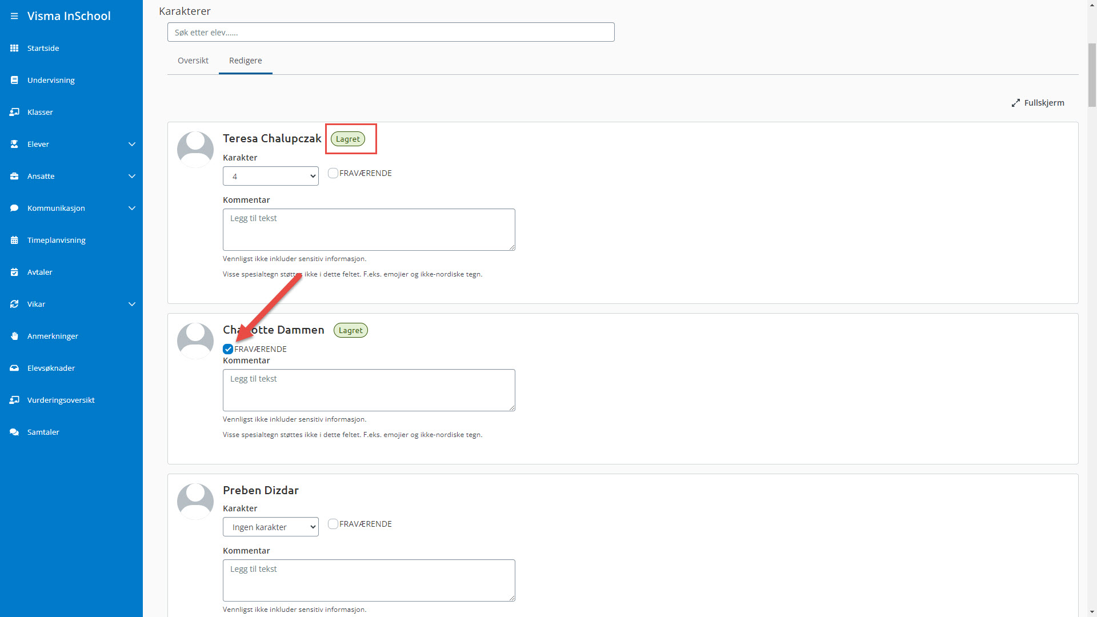
Task: Click the Ansatte briefcase icon
Action: click(14, 176)
